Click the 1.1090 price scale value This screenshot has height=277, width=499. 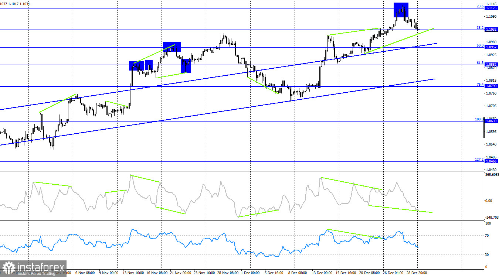point(492,17)
